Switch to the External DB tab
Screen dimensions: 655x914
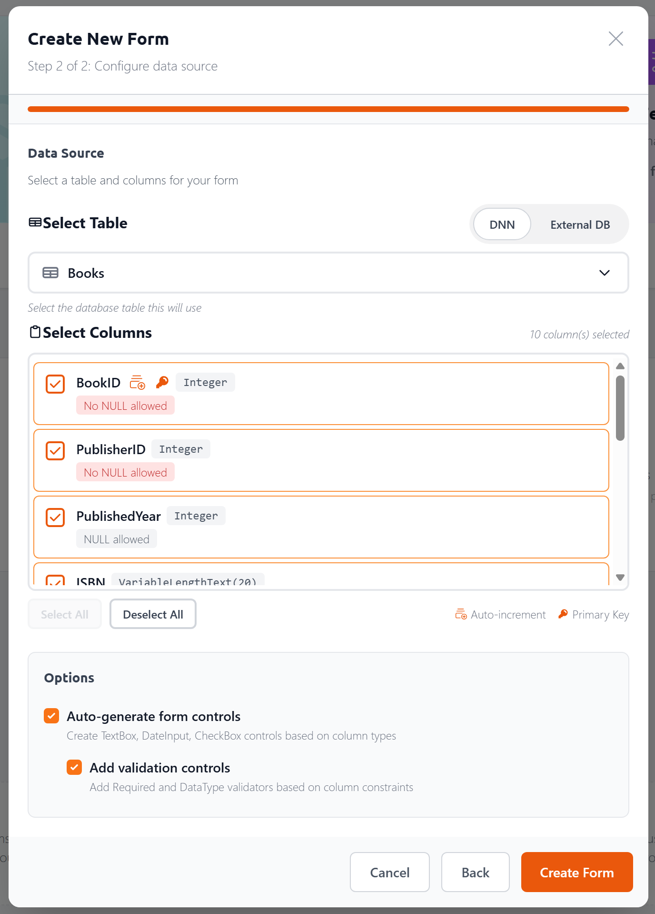tap(580, 224)
